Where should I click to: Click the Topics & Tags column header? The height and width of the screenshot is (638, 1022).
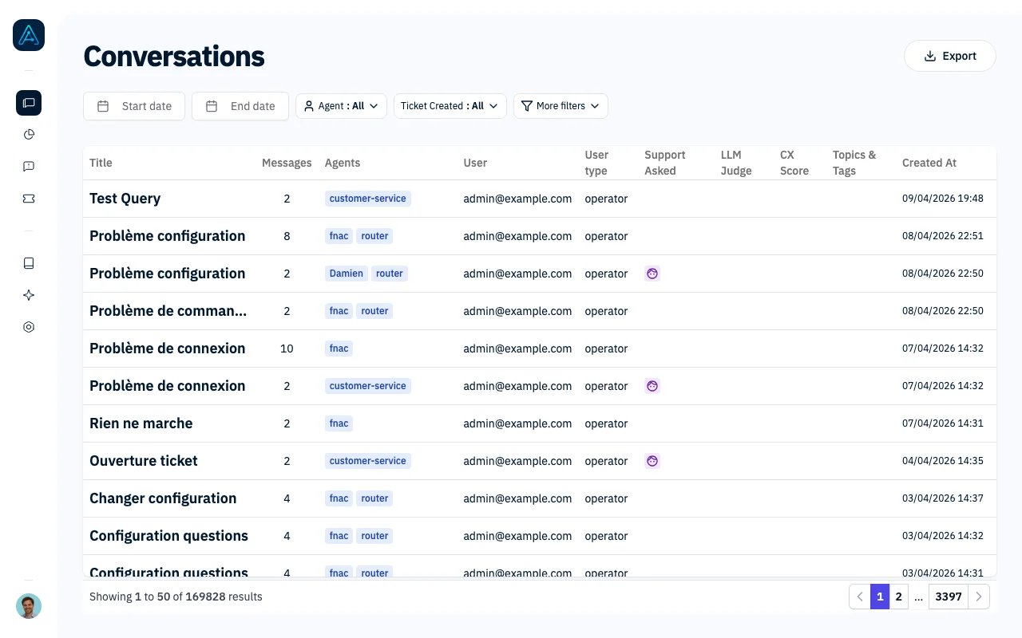[x=854, y=163]
